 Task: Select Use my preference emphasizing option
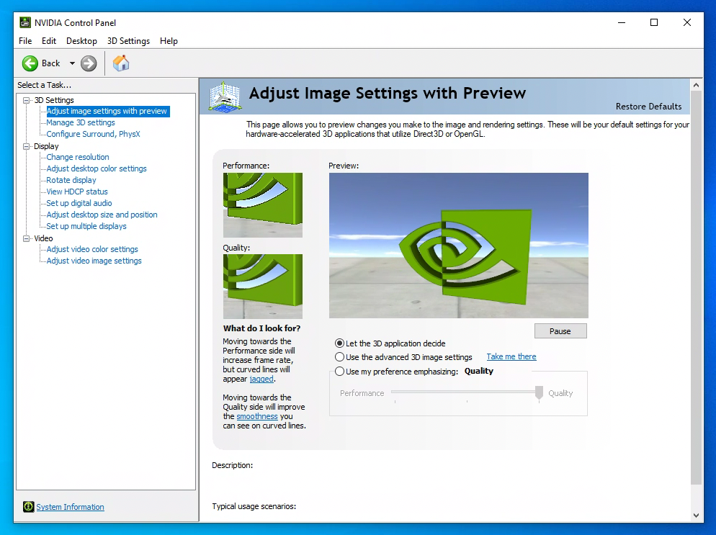[x=339, y=371]
